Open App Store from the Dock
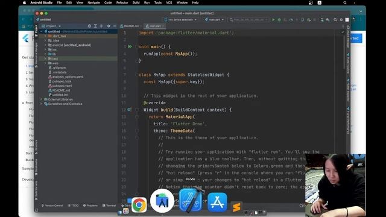Image resolution: width=386 pixels, height=217 pixels. coord(217,203)
